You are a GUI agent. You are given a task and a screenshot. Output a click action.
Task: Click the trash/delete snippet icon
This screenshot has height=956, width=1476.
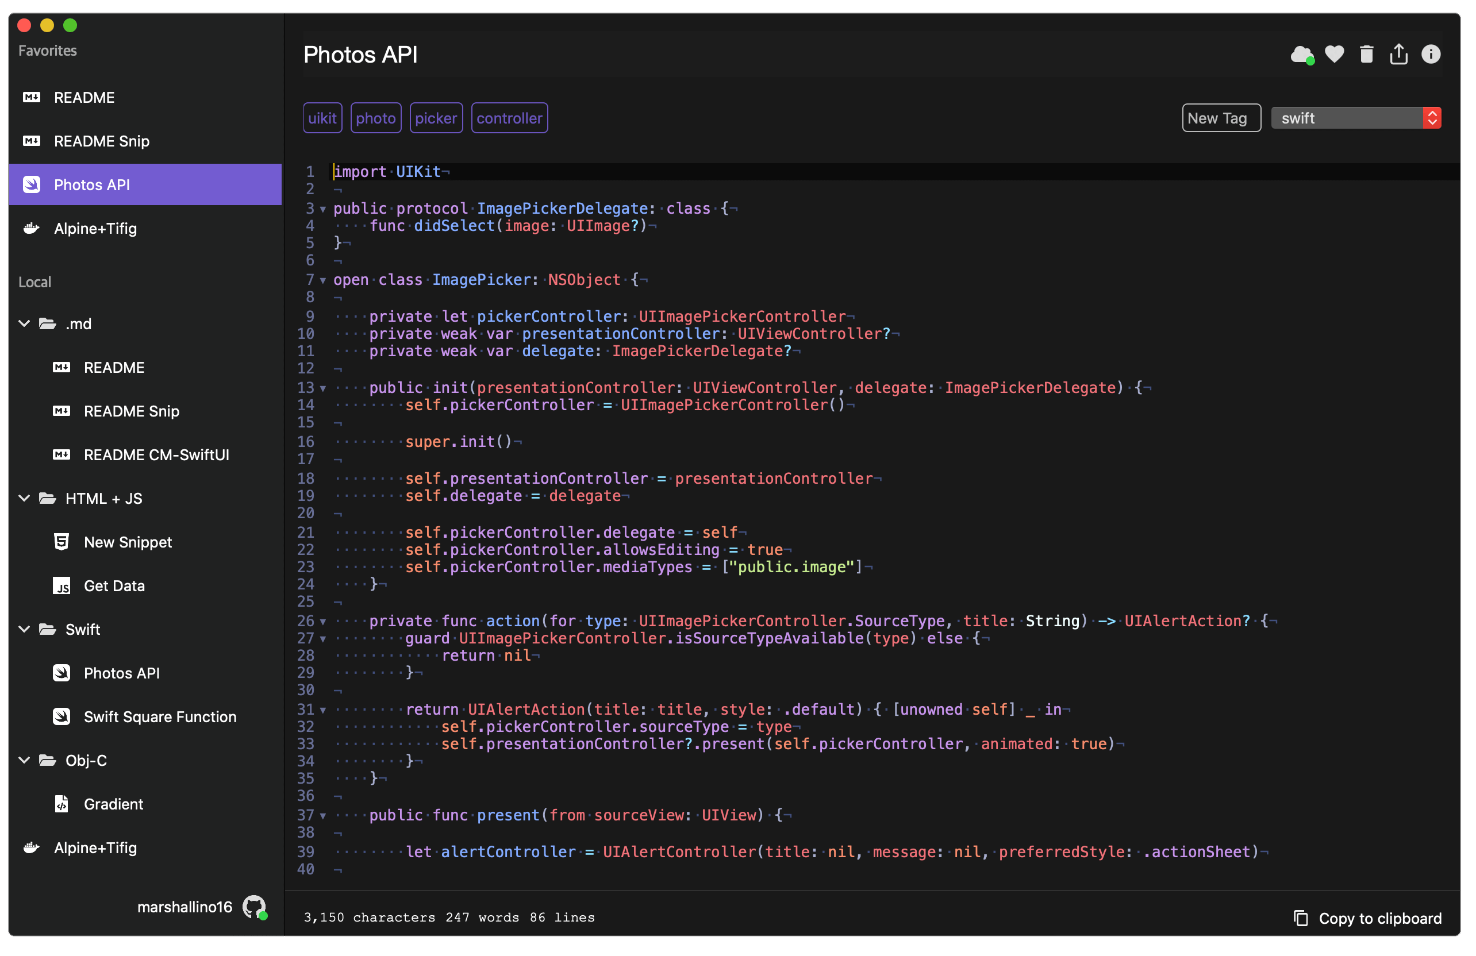coord(1366,55)
